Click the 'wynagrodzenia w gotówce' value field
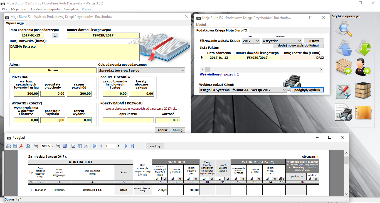Screen dimensions: 380x203 click(x=27, y=120)
